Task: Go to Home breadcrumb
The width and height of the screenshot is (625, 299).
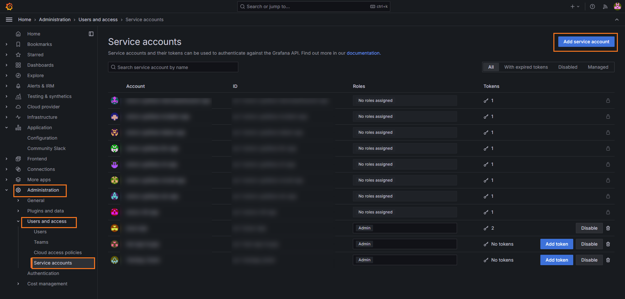Action: pos(25,20)
